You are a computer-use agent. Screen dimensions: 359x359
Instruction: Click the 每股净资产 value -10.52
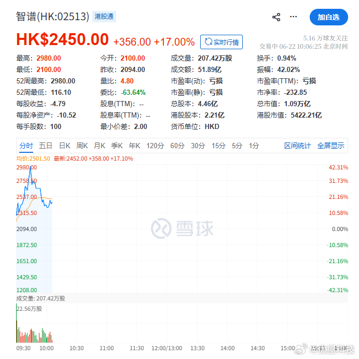pos(66,115)
